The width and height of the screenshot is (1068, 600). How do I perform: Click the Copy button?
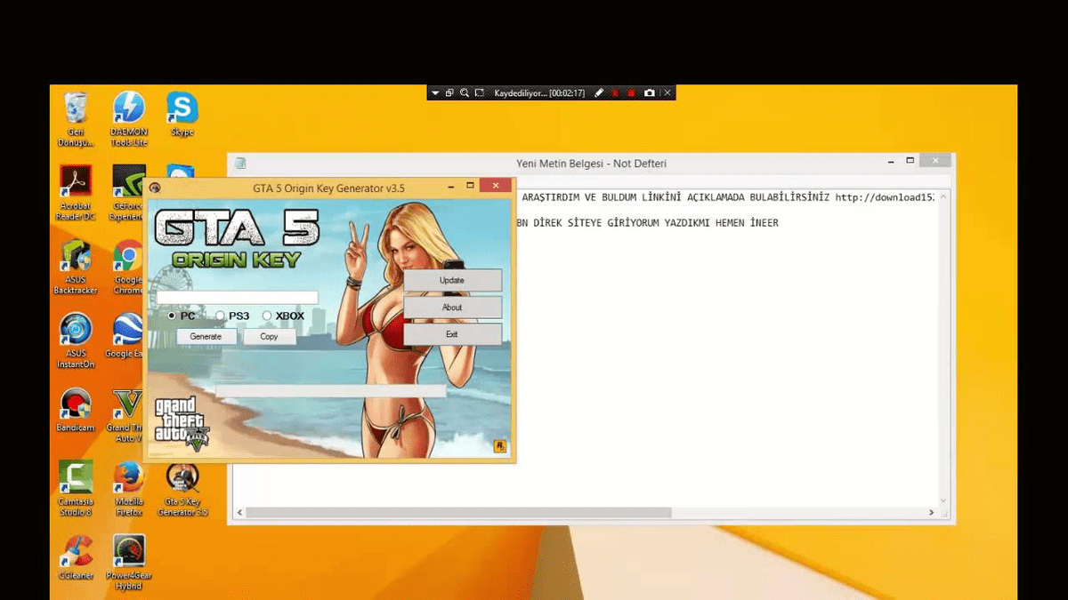click(269, 337)
